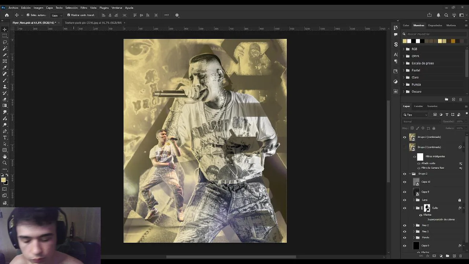The height and width of the screenshot is (264, 469).
Task: Select the Clone Stamp tool
Action: 5,87
